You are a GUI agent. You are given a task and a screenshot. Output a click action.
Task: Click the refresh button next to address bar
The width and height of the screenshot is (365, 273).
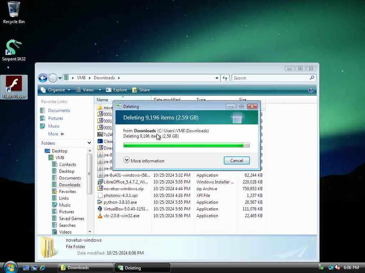point(225,78)
